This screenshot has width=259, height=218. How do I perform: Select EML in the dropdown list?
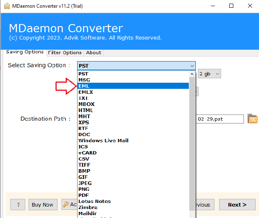pyautogui.click(x=133, y=86)
